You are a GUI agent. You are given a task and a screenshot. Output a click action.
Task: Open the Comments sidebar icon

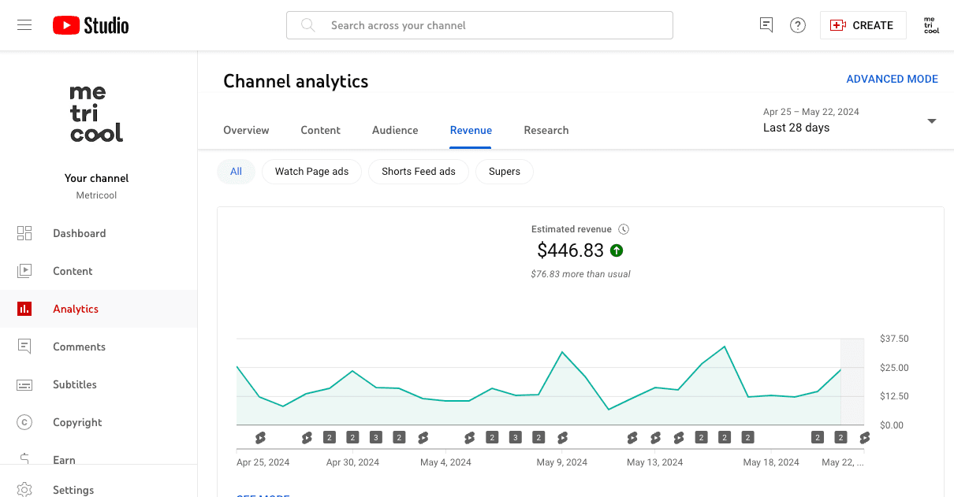24,347
